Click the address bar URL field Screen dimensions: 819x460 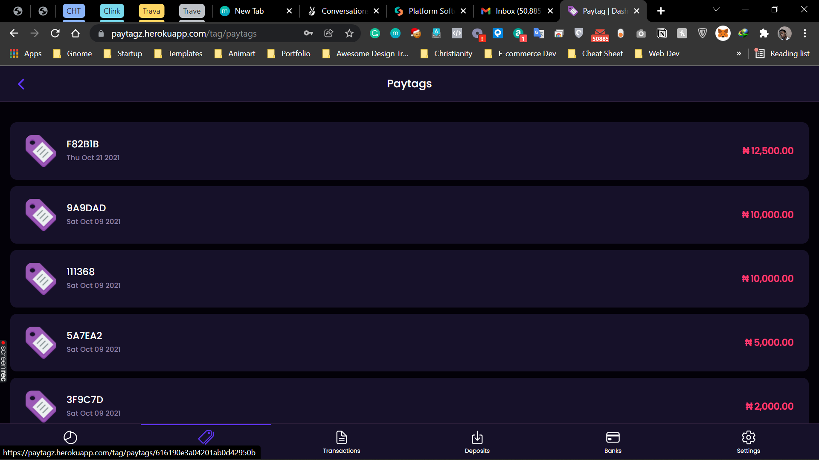205,34
